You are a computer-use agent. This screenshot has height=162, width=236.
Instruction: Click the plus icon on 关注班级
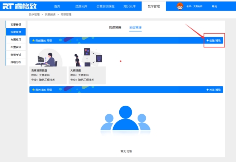tap(207, 90)
